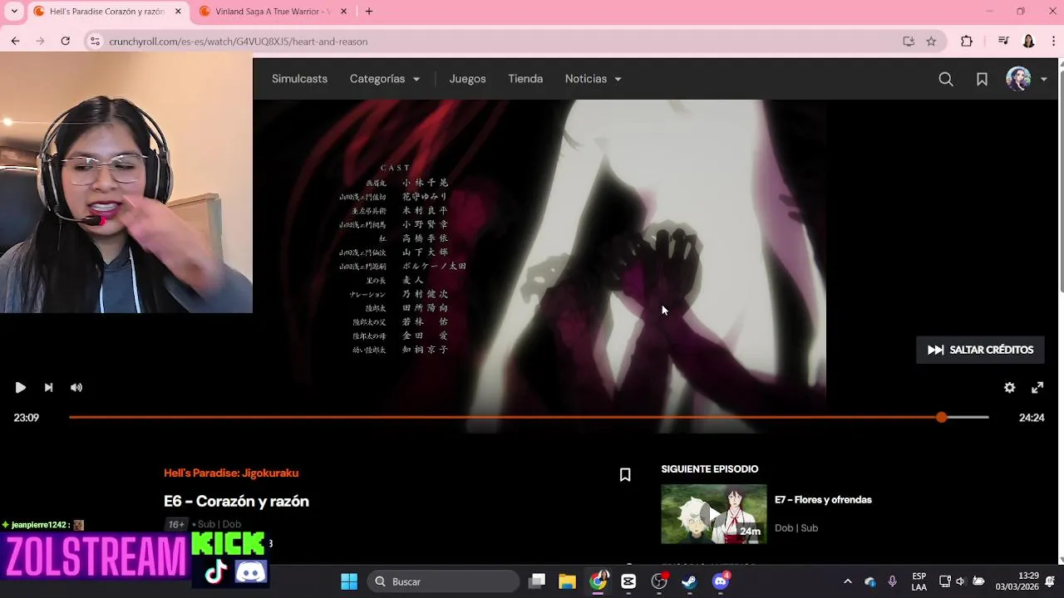Skip to the next episode

click(48, 388)
